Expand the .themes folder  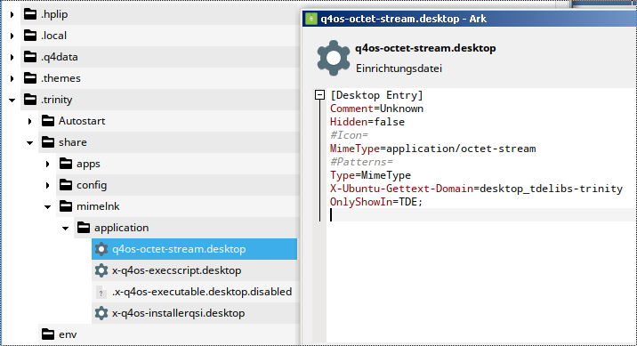(x=12, y=78)
